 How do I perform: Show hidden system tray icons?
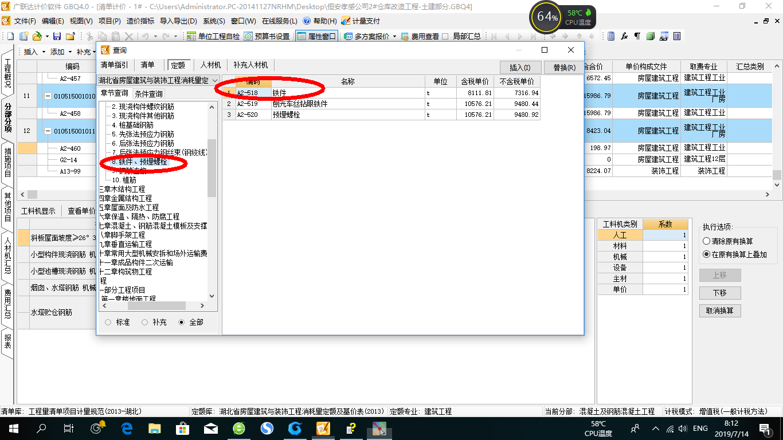(656, 429)
